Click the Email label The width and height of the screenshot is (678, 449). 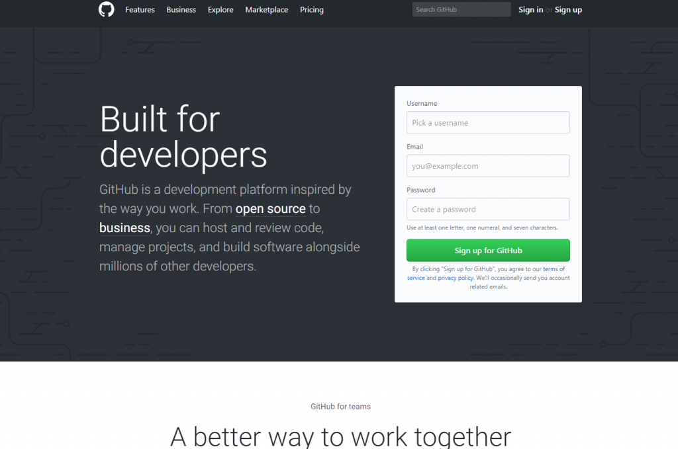pyautogui.click(x=414, y=147)
